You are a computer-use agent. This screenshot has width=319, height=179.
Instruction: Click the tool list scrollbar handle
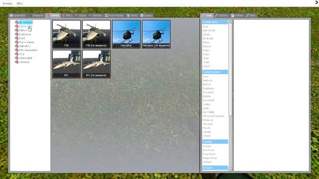pyautogui.click(x=230, y=69)
